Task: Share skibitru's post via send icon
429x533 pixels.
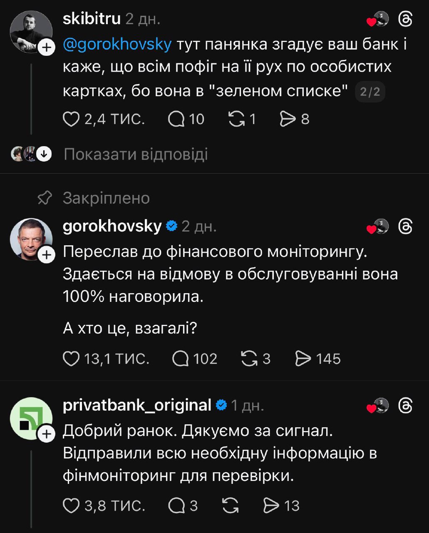Action: point(288,120)
